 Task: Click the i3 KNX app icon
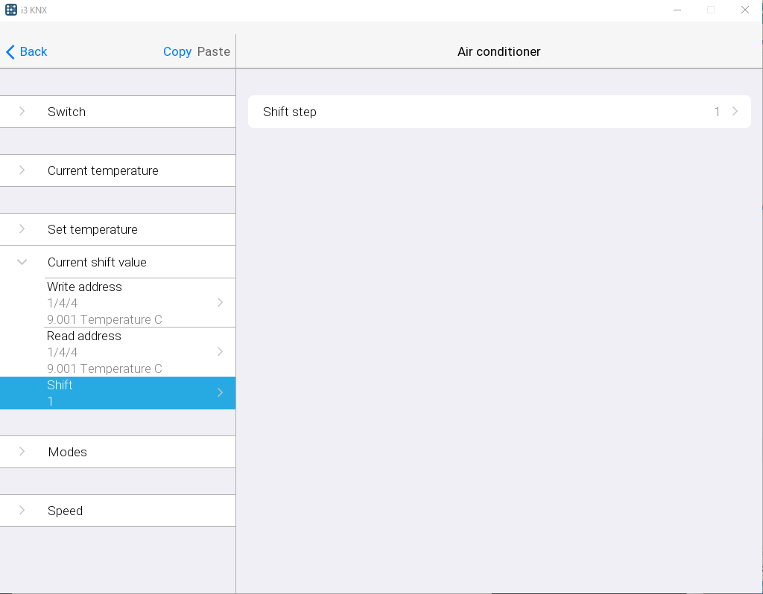11,10
